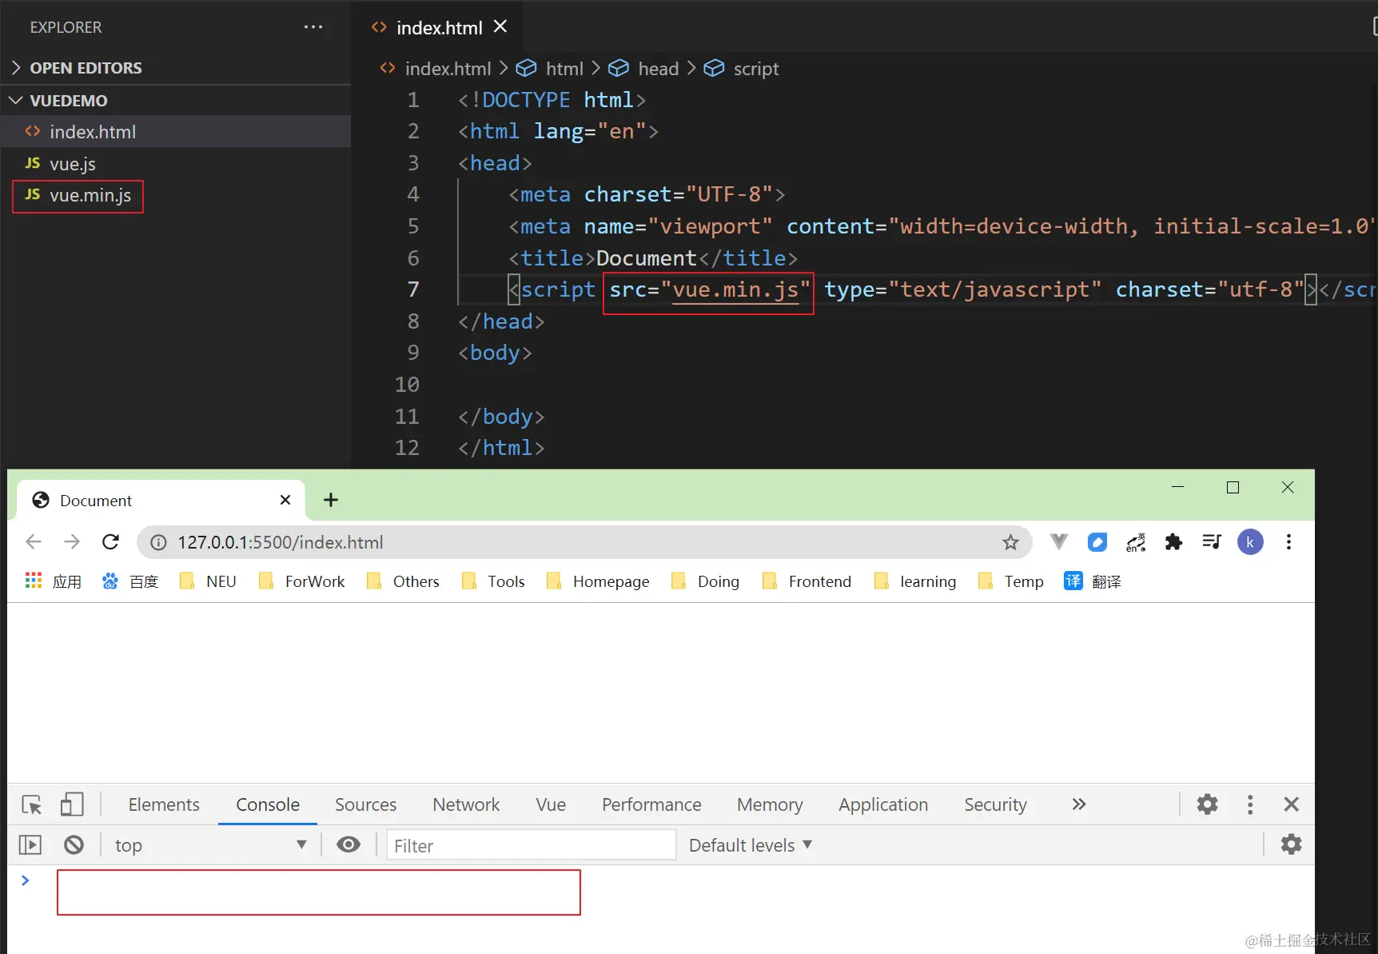Go forward in browser history
This screenshot has width=1378, height=954.
[72, 542]
